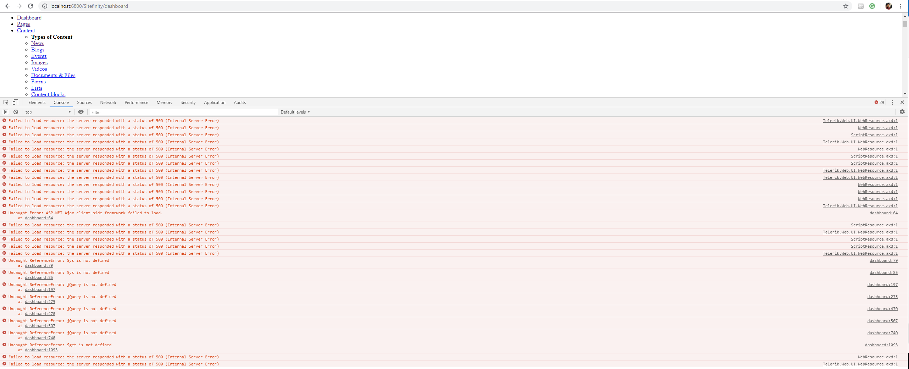Viewport: 909px width, 369px height.
Task: Toggle the device toolbar in DevTools
Action: click(x=15, y=102)
